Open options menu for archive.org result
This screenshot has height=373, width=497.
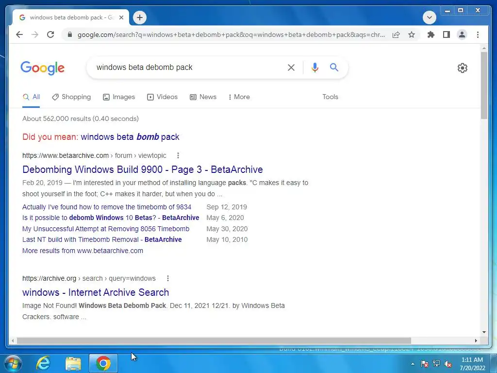pos(167,278)
